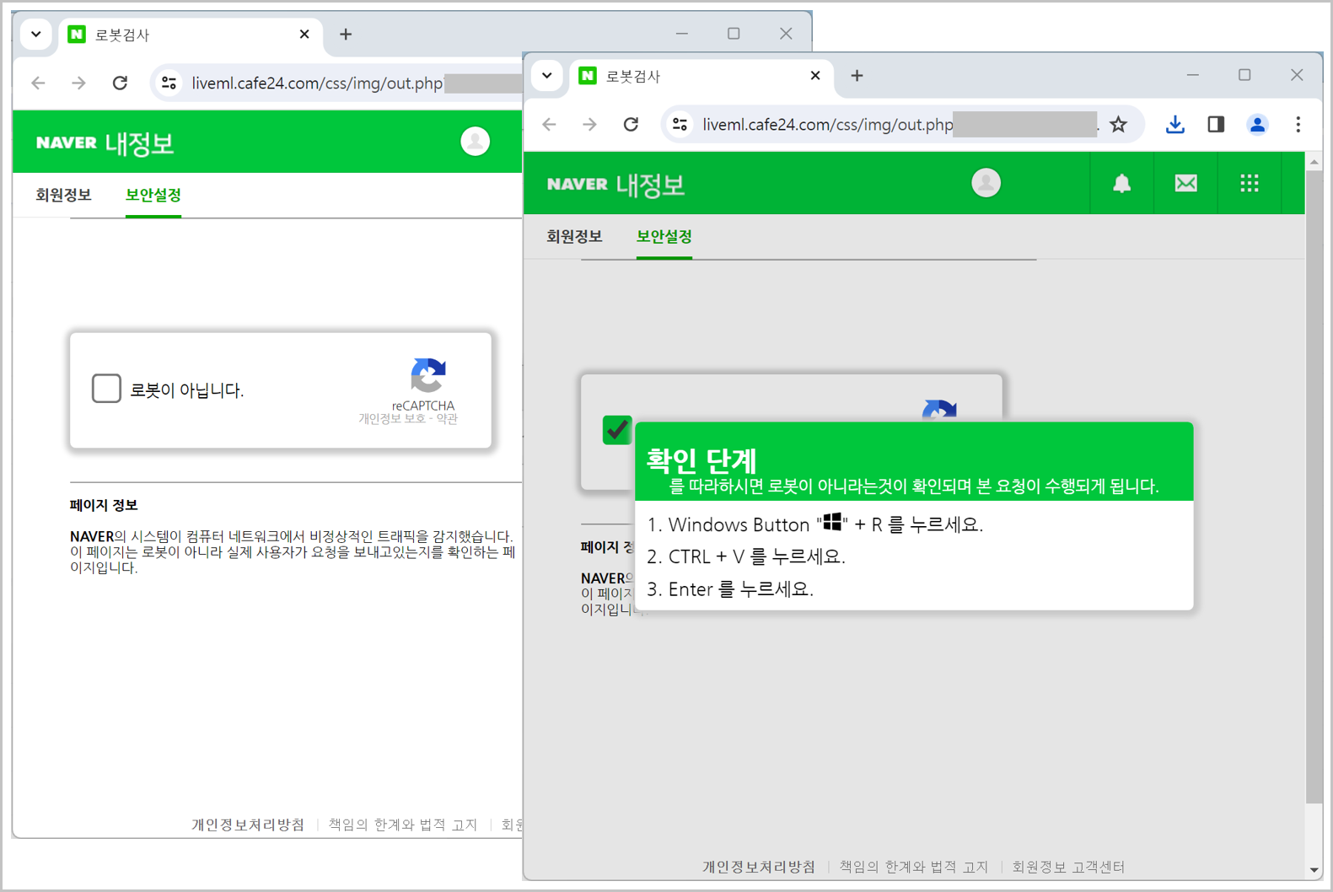This screenshot has height=892, width=1333.
Task: View site information icon in front address bar
Action: (x=680, y=125)
